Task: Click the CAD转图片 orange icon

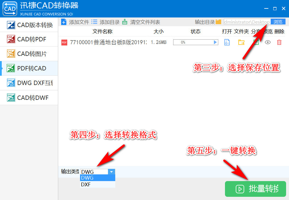Action: [x=11, y=54]
